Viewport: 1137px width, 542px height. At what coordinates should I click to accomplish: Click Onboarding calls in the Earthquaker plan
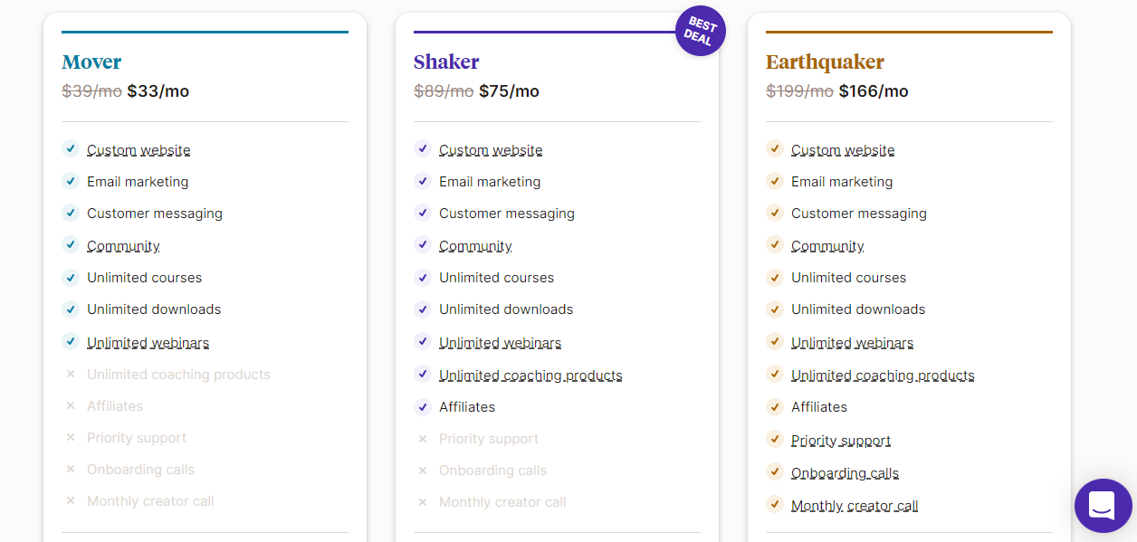click(x=845, y=473)
